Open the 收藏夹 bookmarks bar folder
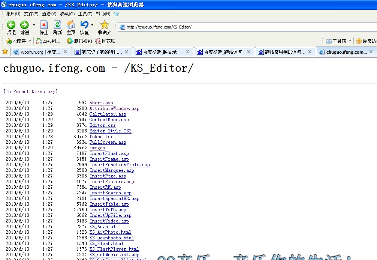 point(18,41)
